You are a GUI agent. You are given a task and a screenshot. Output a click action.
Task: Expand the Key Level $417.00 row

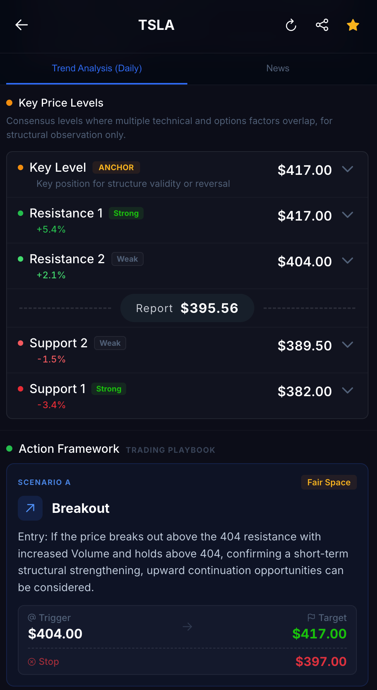click(x=348, y=169)
